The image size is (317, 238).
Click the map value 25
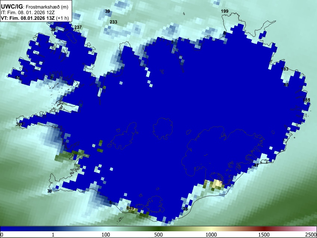185,209
